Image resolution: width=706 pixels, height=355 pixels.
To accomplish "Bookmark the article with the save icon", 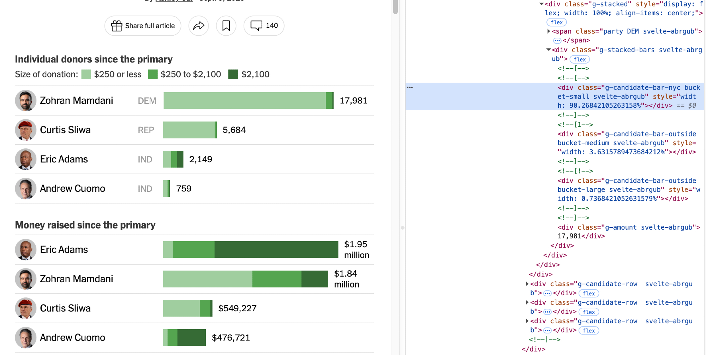I will [226, 26].
